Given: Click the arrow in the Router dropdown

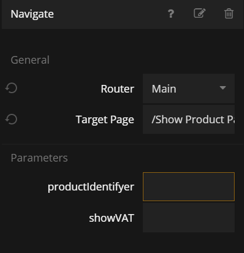Looking at the screenshot, I should [223, 88].
